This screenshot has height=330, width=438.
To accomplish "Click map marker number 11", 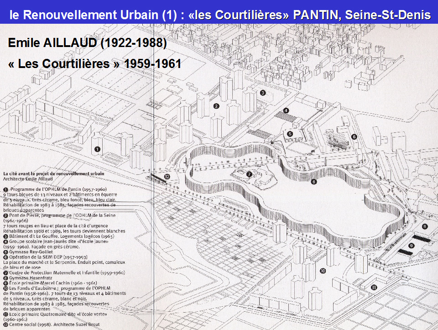I will tap(374, 287).
